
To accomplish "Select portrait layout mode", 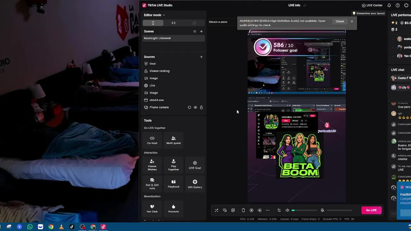I will point(153,23).
